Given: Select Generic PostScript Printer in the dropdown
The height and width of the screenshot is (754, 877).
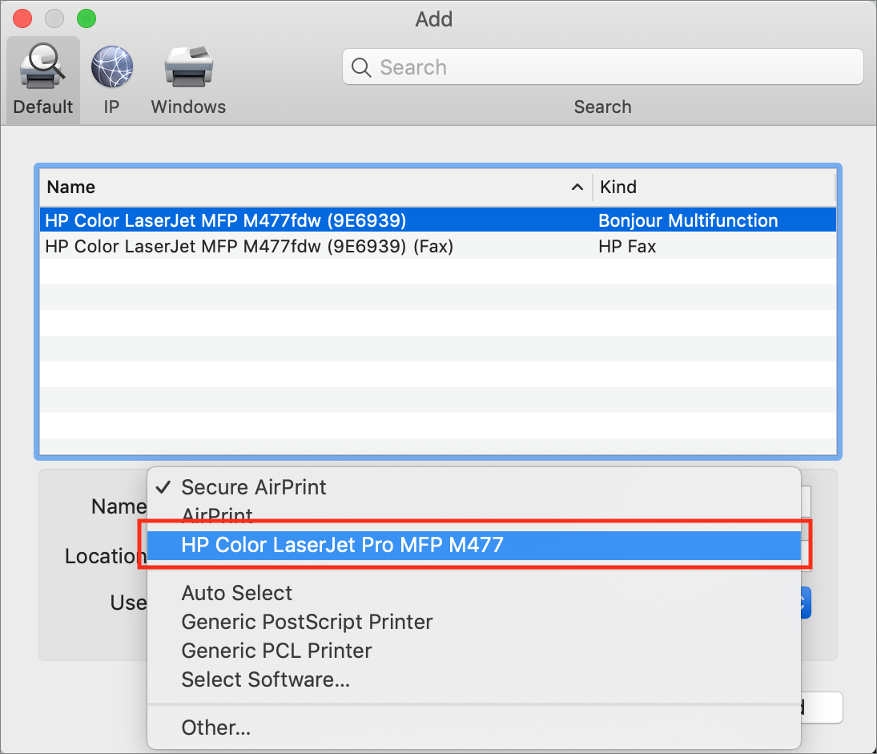Looking at the screenshot, I should (x=307, y=621).
